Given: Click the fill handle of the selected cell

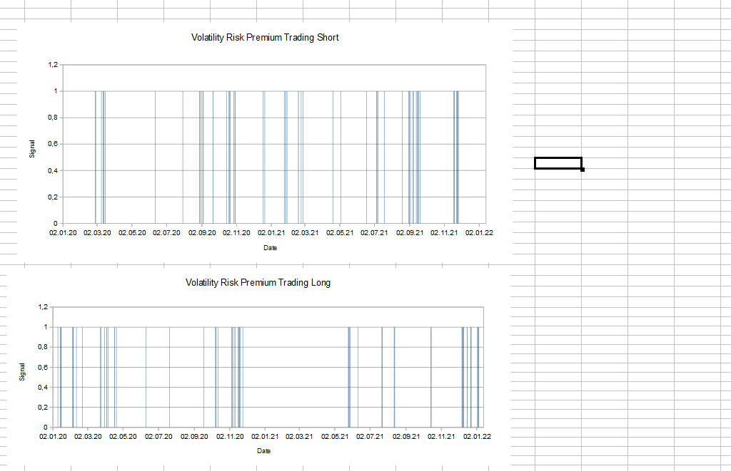Looking at the screenshot, I should (x=583, y=170).
